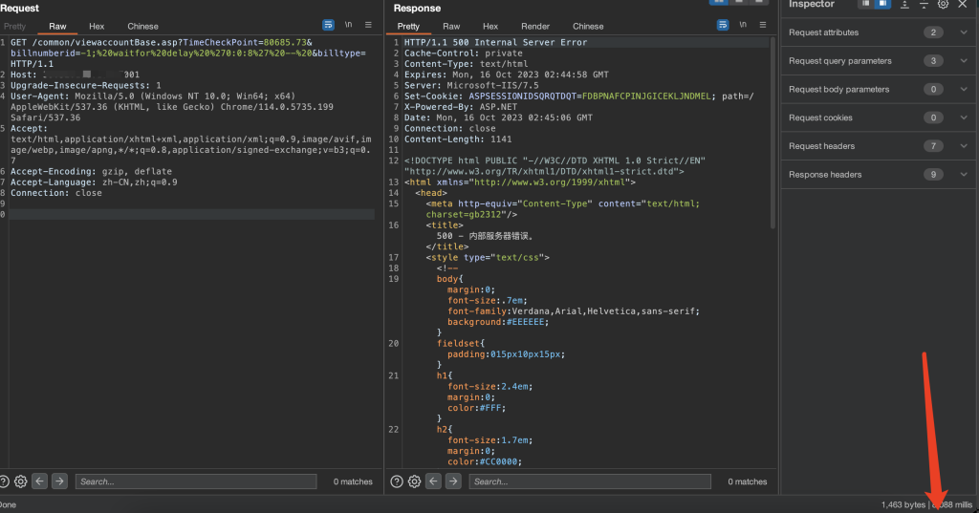Click the Response '0 matches' label
This screenshot has width=979, height=513.
[x=748, y=481]
